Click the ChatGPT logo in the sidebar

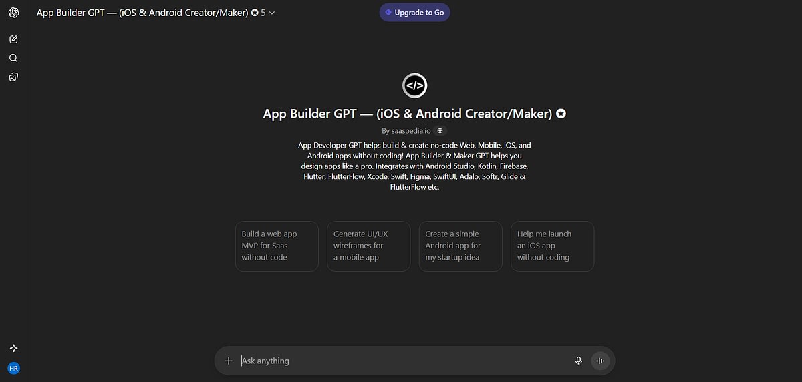click(13, 13)
